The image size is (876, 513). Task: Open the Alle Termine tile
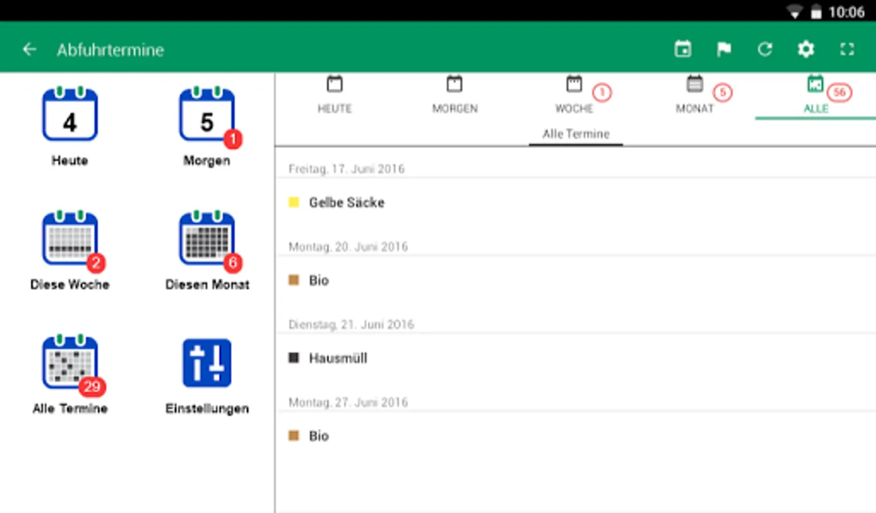(70, 374)
